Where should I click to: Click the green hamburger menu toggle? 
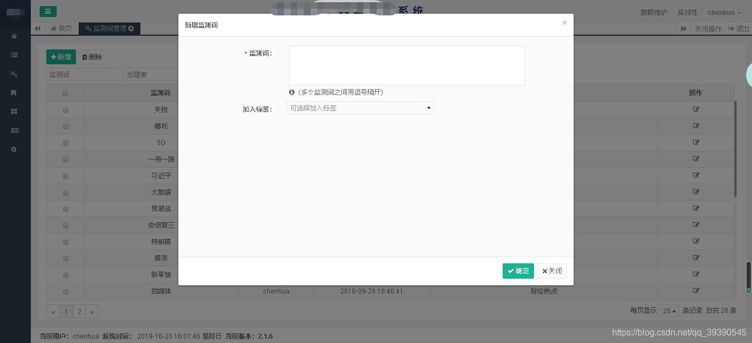(48, 11)
